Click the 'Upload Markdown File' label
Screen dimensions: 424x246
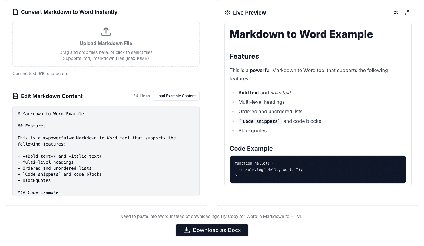click(x=106, y=43)
